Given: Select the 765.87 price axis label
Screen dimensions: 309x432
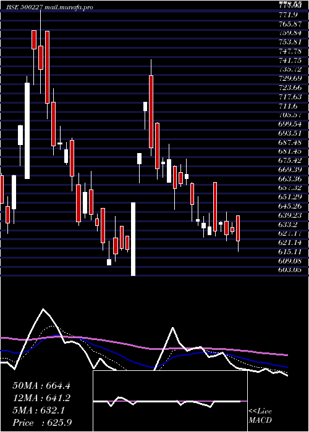Looking at the screenshot, I should [290, 23].
